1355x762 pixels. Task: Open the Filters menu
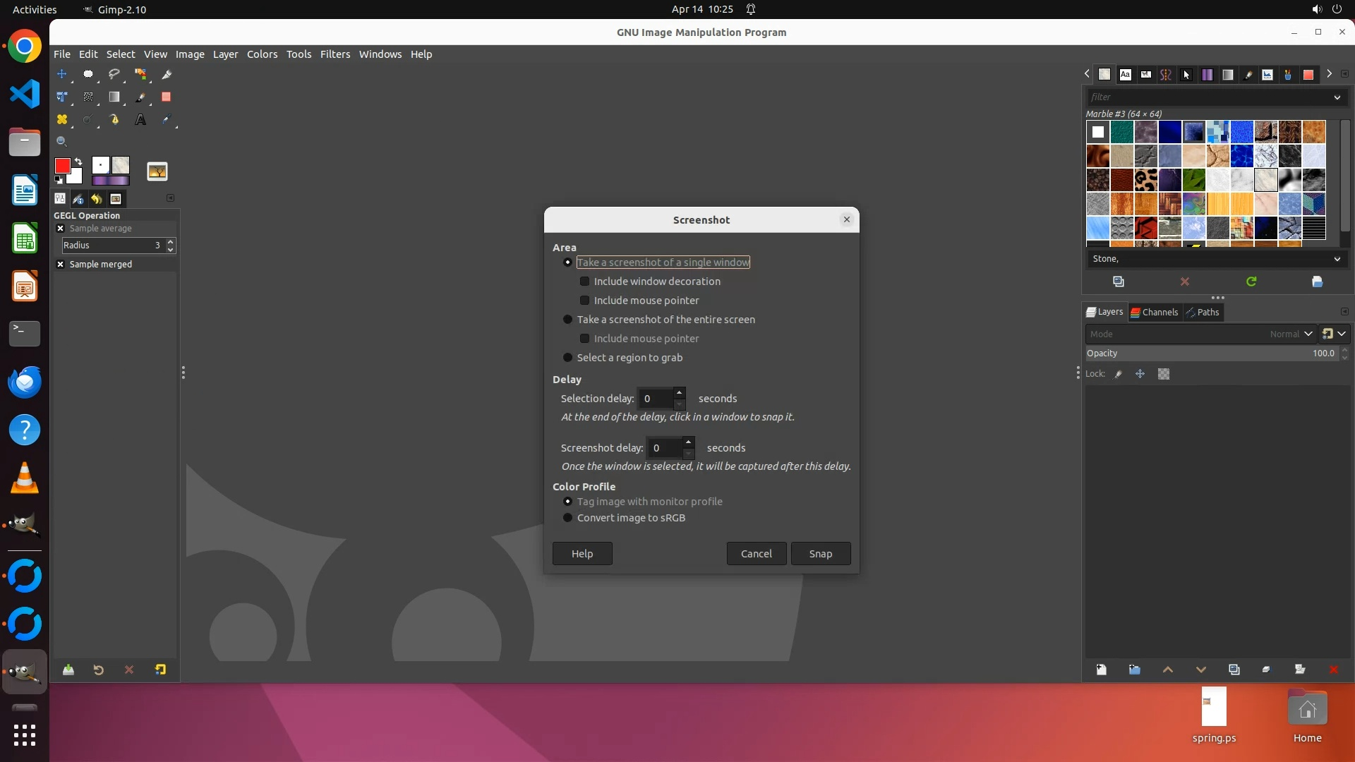[x=335, y=54]
